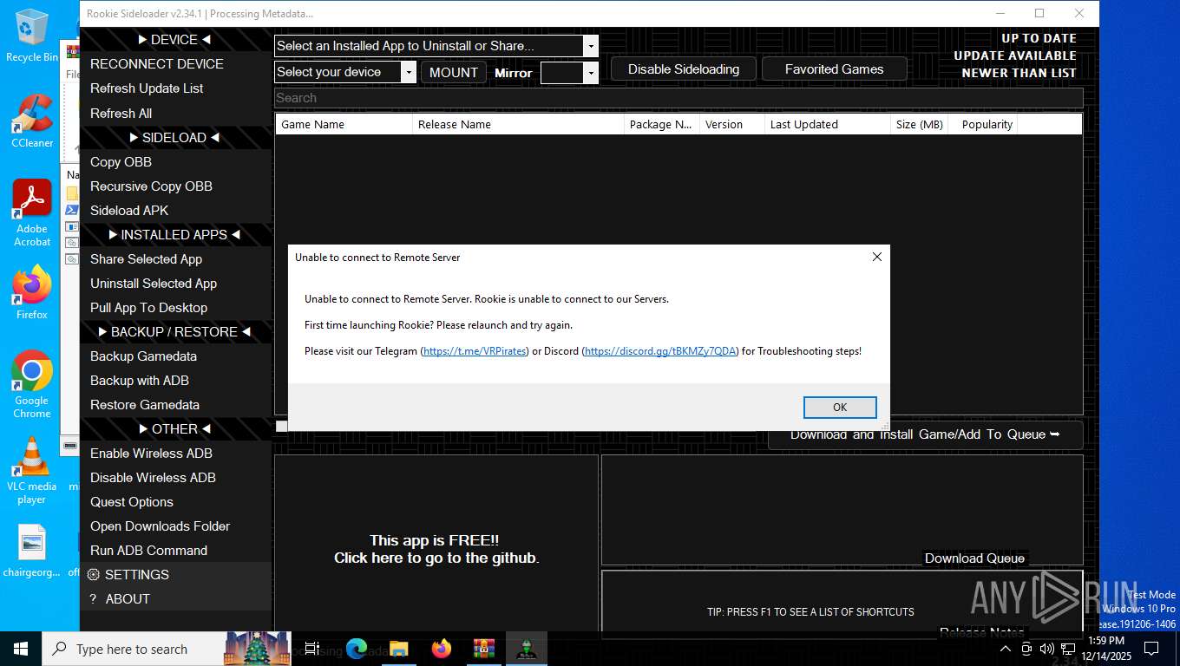Click the ABOUT question mark icon
The height and width of the screenshot is (666, 1180).
(93, 599)
